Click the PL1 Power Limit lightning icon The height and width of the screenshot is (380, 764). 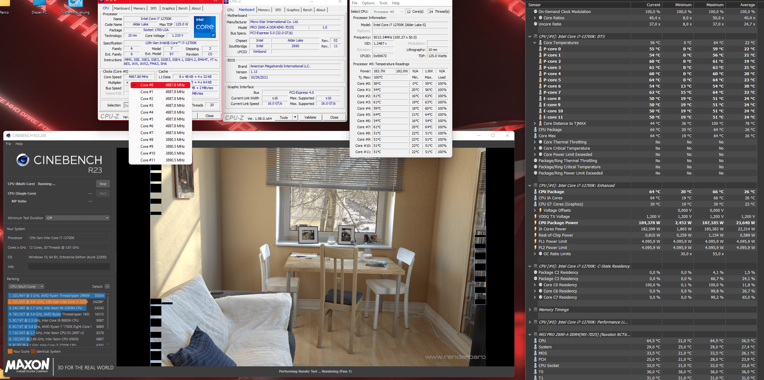(535, 241)
